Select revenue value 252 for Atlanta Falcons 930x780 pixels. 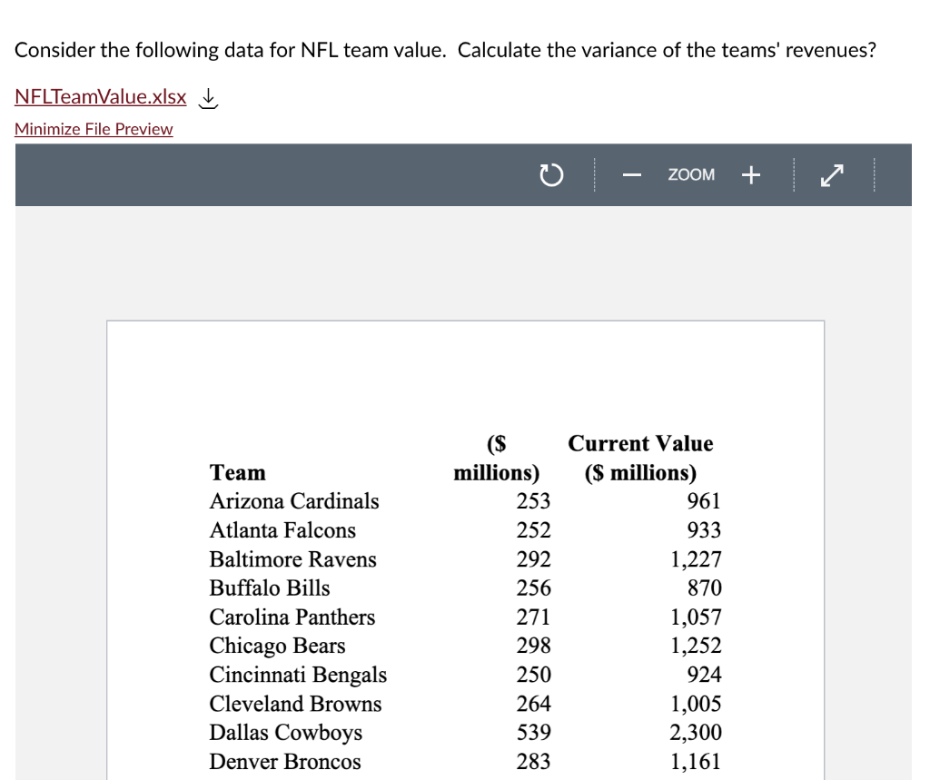click(533, 530)
